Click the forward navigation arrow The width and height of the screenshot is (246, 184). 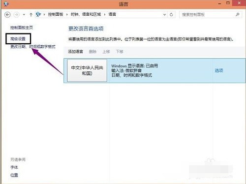[16, 15]
